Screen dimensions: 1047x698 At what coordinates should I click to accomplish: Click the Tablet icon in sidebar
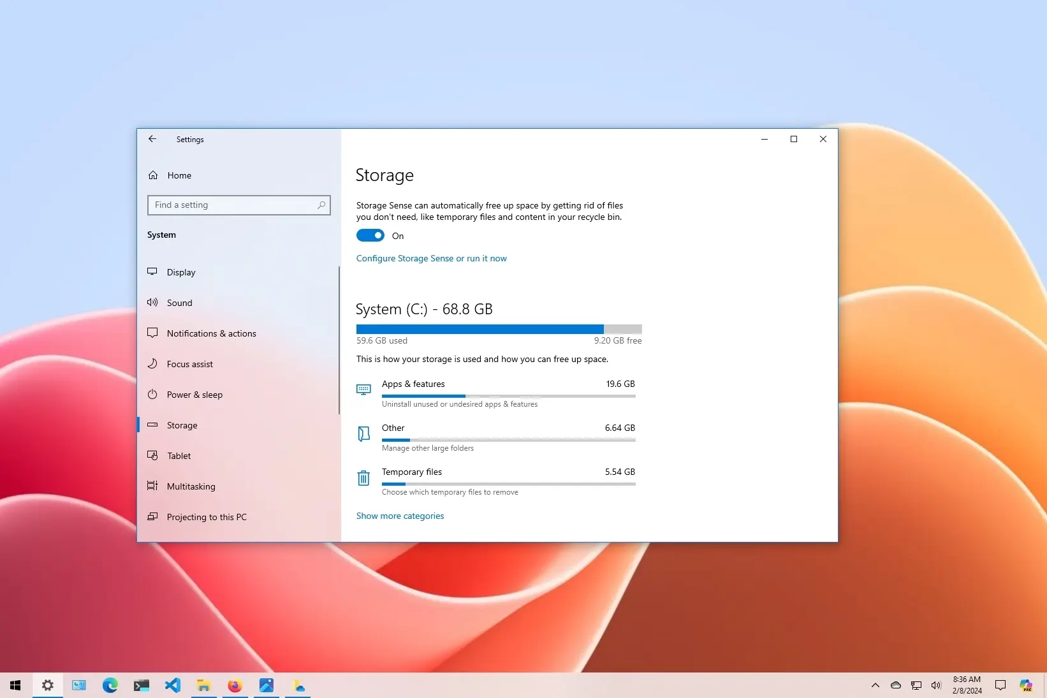[x=152, y=455]
